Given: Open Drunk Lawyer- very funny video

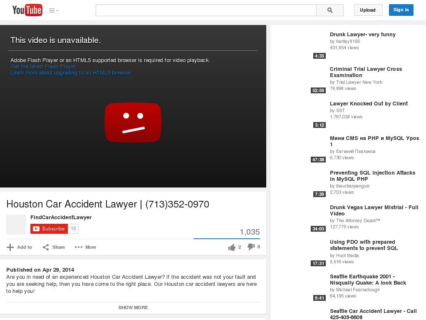Looking at the screenshot, I should (x=362, y=34).
